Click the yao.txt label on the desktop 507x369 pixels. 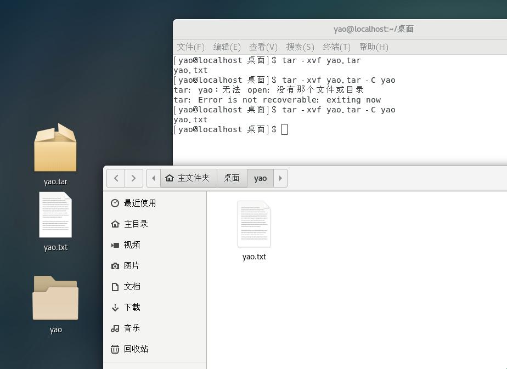tap(55, 247)
